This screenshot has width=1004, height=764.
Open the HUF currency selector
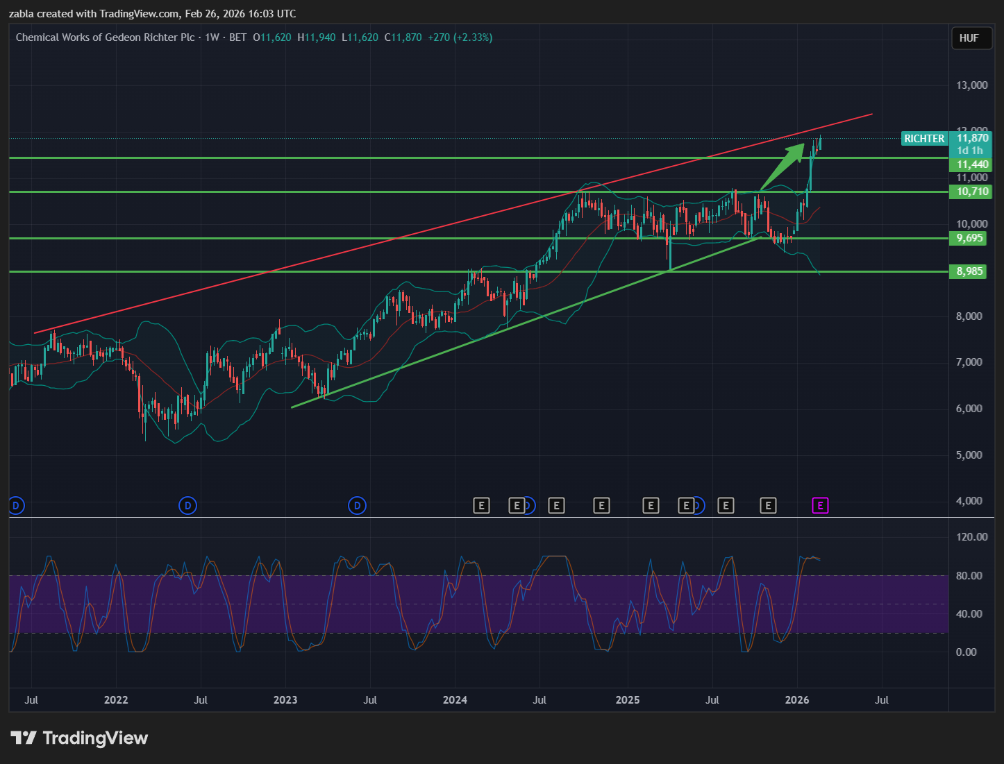click(969, 38)
